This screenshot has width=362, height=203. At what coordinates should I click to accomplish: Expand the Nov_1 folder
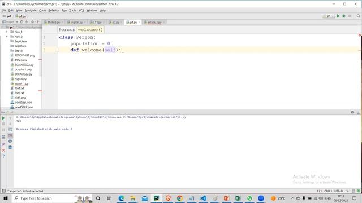click(6, 32)
